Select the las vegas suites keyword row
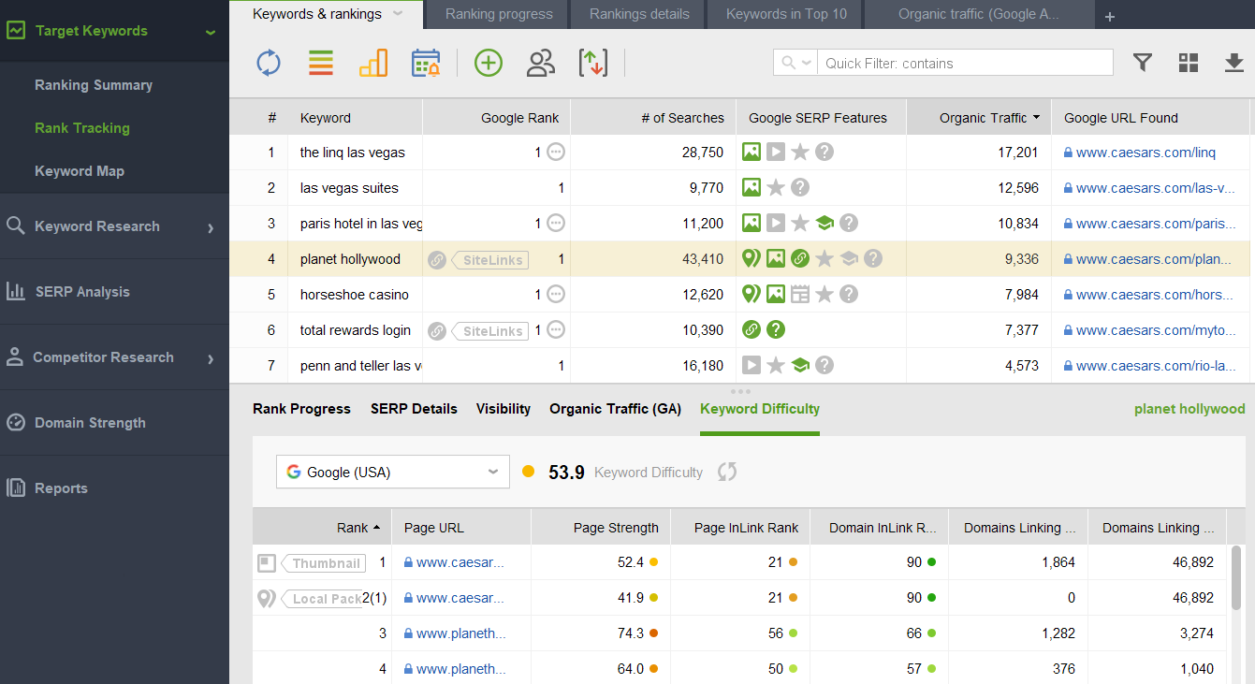The image size is (1255, 684). [x=739, y=188]
